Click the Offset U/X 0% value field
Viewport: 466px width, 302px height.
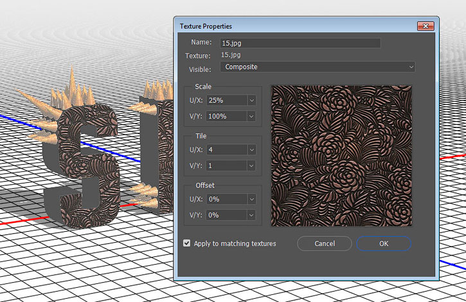(227, 199)
